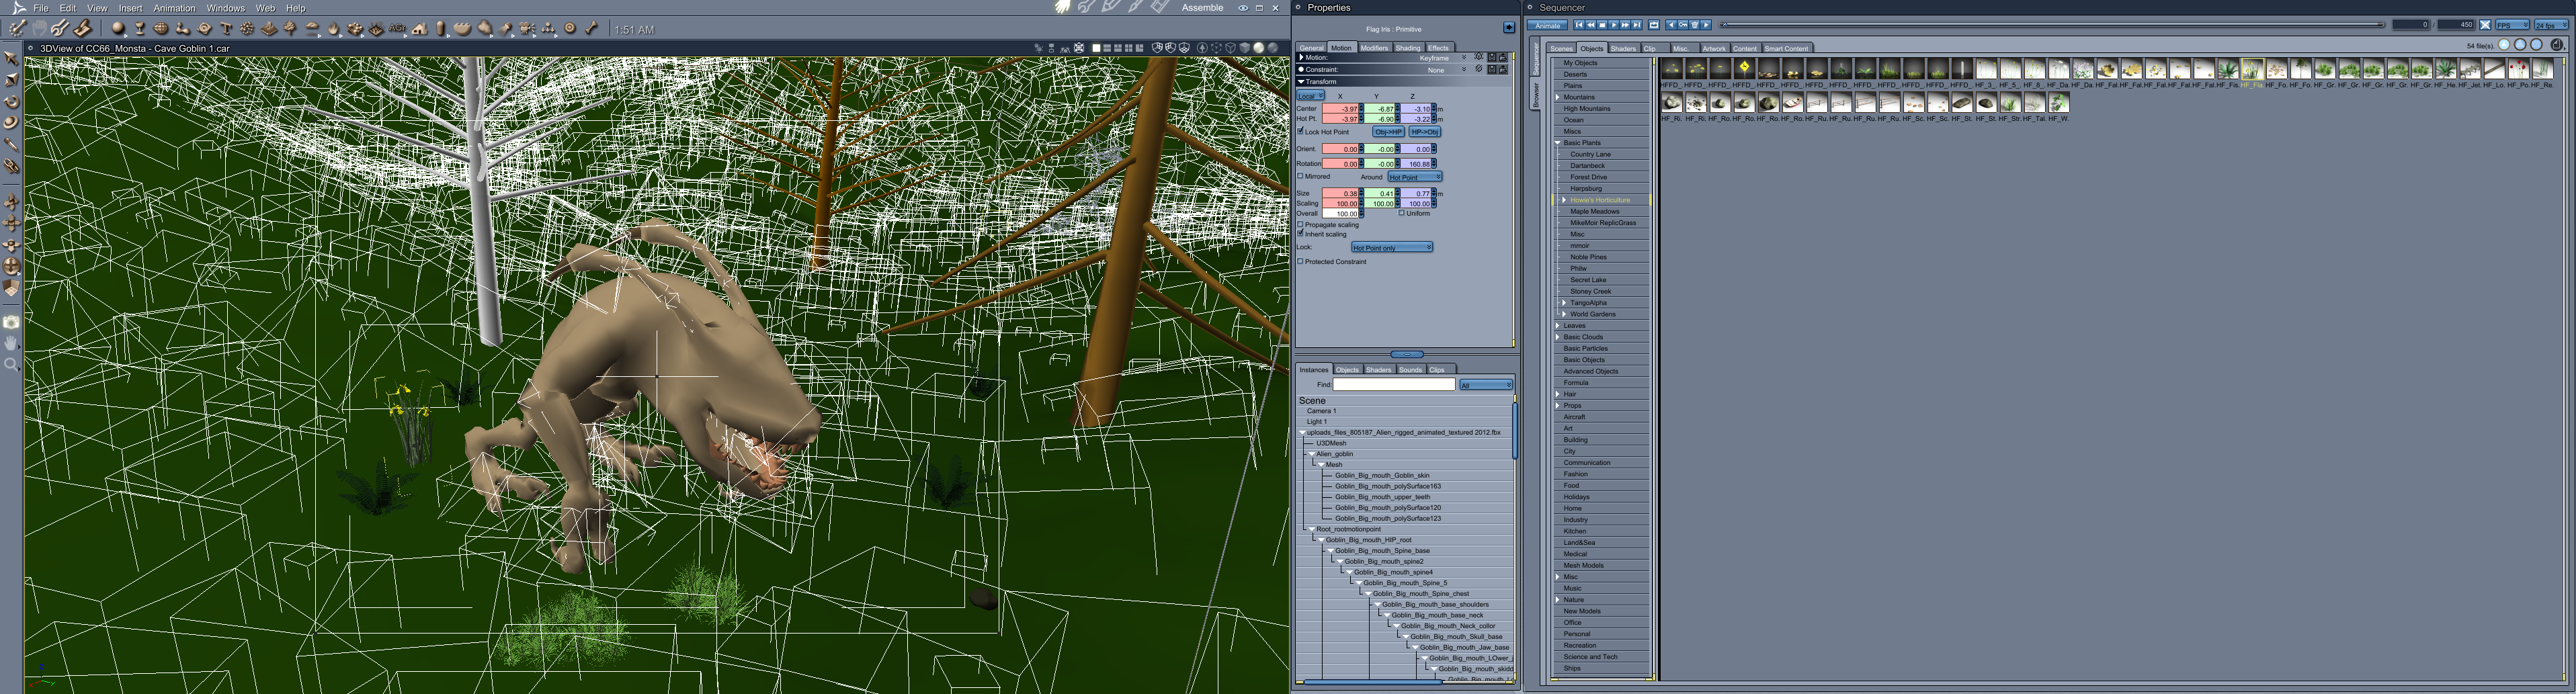Click the AGr toolbar icon
The height and width of the screenshot is (694, 2576).
398,29
